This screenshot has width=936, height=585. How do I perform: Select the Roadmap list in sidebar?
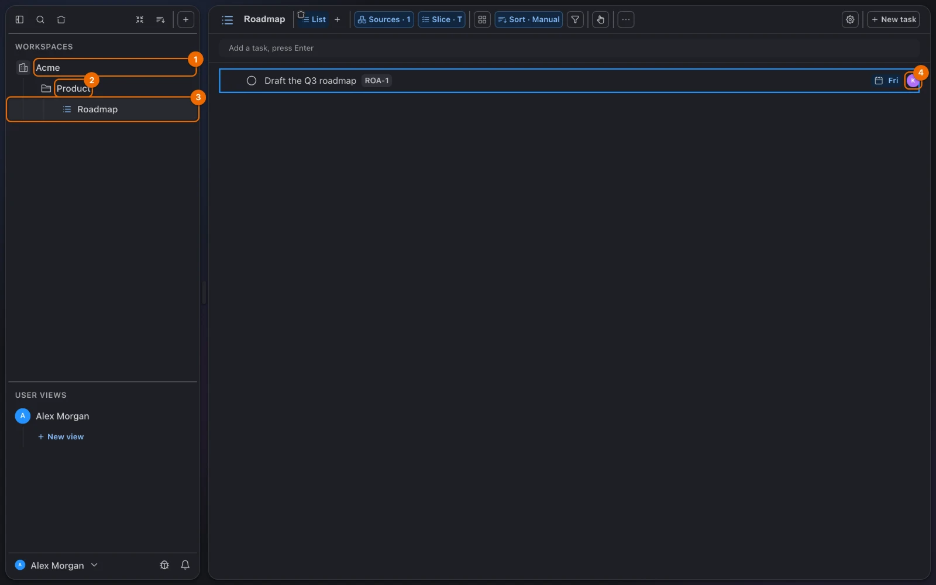tap(102, 109)
